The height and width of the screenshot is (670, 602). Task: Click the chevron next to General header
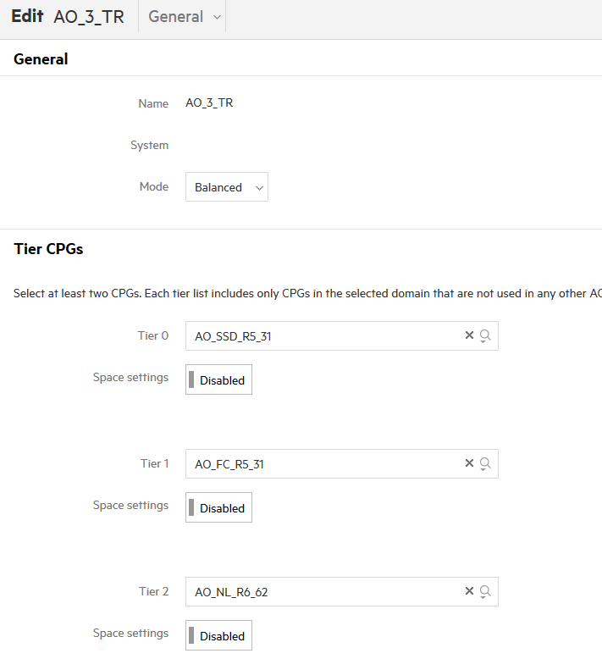point(217,18)
